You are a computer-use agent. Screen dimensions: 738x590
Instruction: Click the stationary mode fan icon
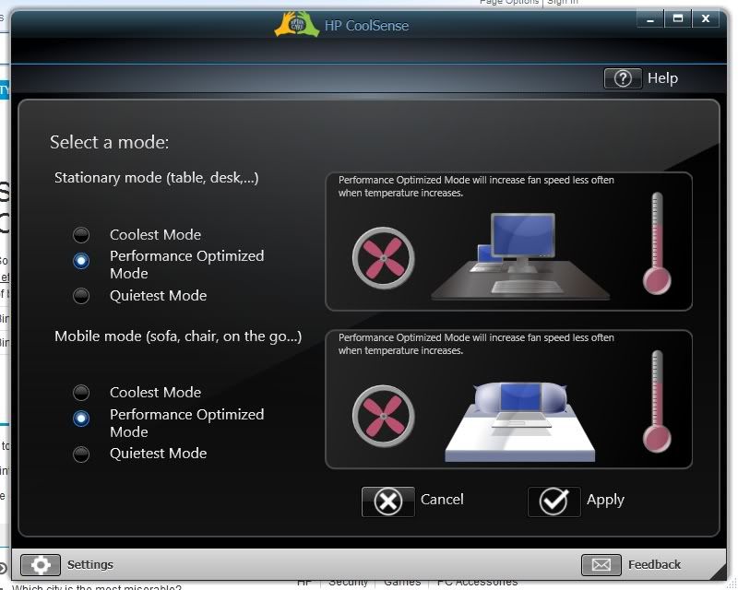(x=383, y=258)
